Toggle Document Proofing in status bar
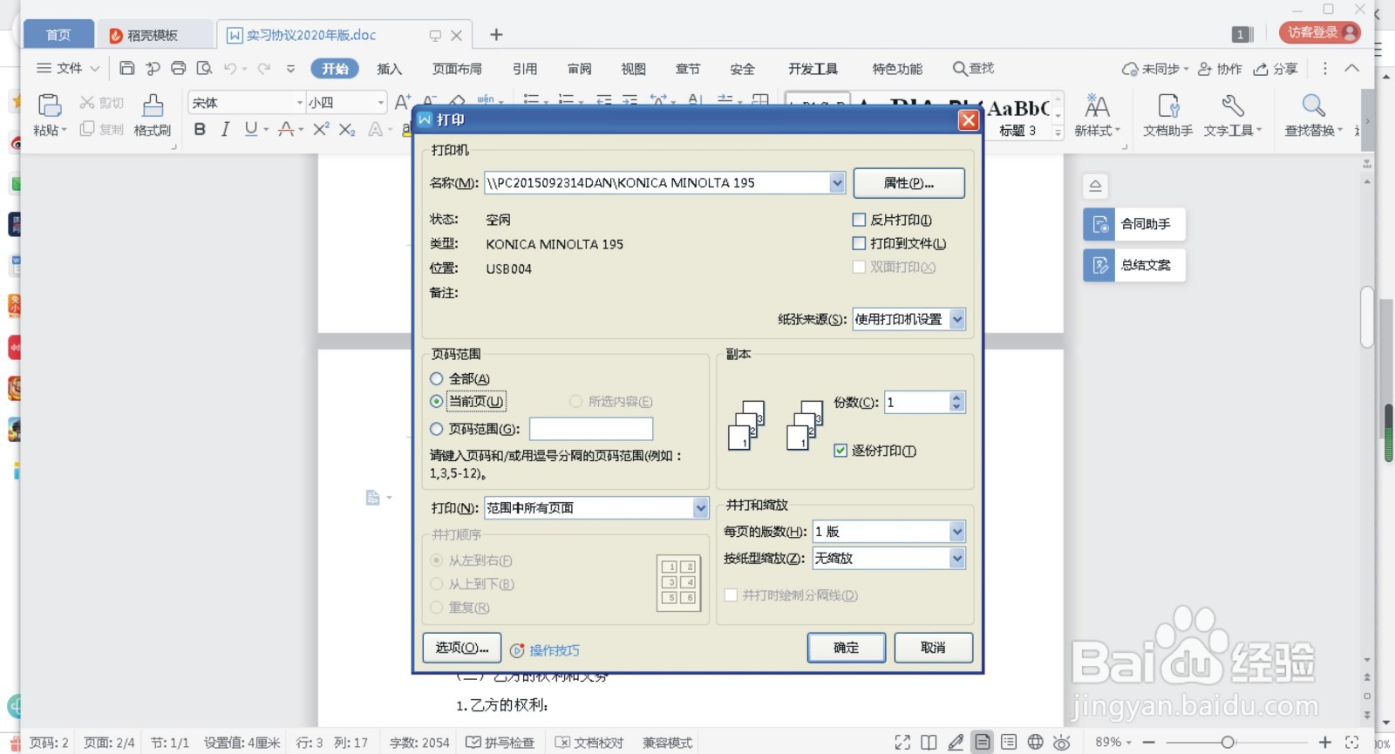This screenshot has height=754, width=1395. 589,743
